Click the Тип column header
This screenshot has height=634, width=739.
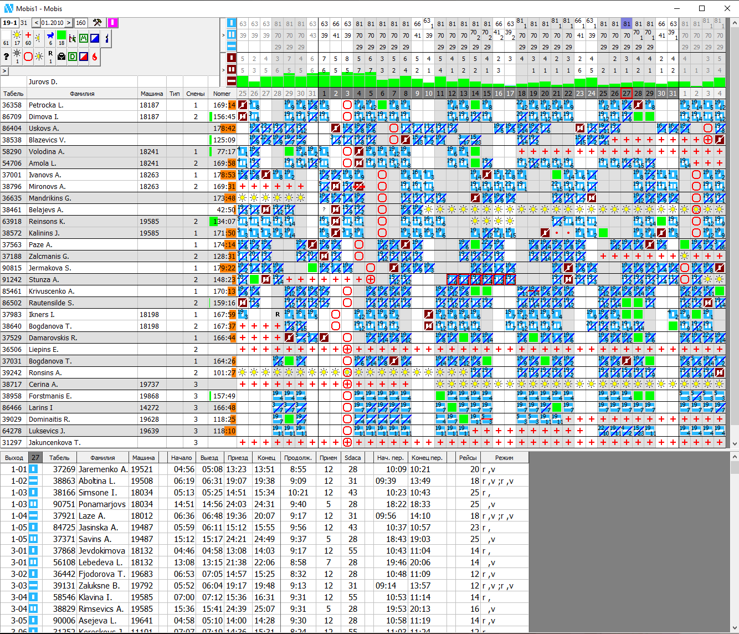click(x=175, y=94)
